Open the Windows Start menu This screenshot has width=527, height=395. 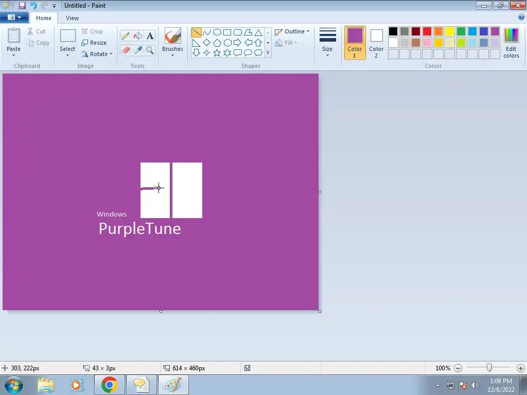point(14,385)
